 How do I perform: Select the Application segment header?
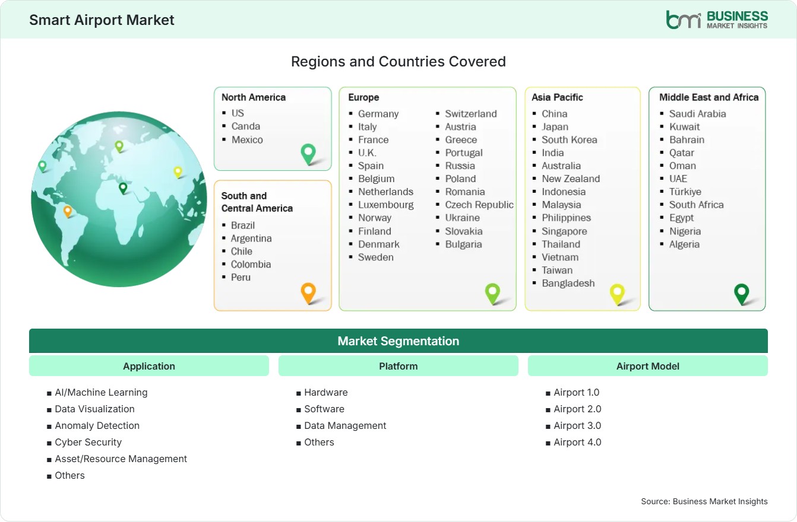tap(149, 366)
